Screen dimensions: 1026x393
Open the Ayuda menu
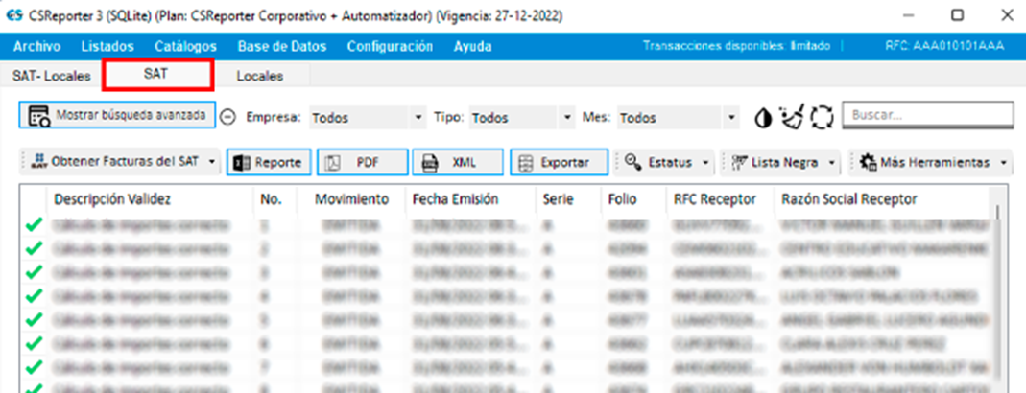tap(472, 46)
